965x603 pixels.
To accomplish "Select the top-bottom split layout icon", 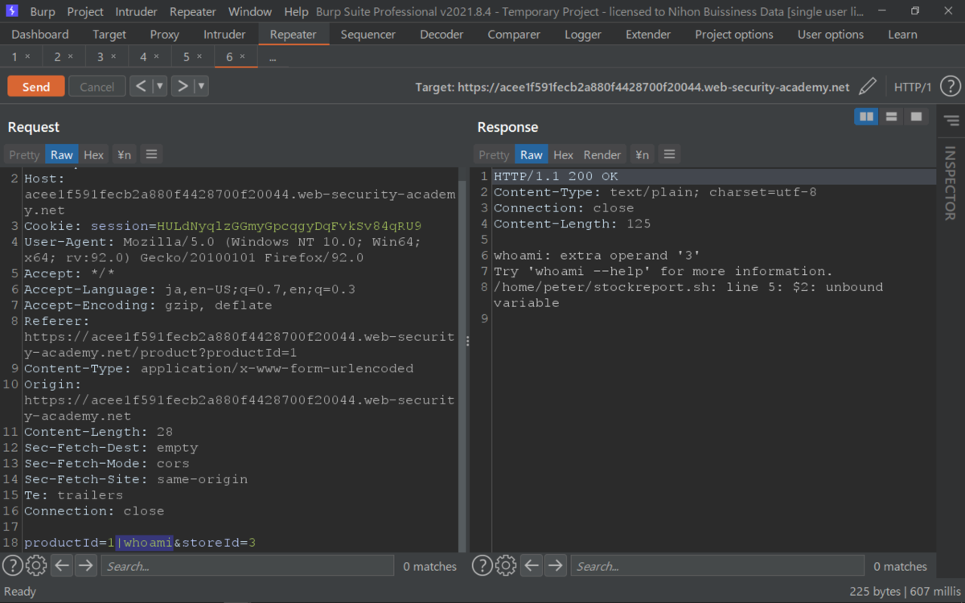I will tap(891, 117).
